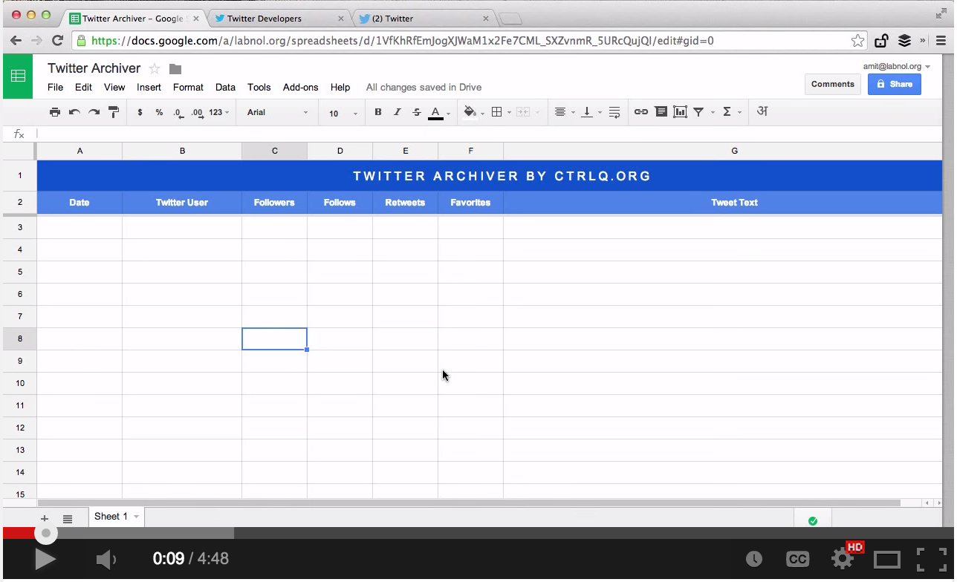Select column C header
Viewport: 957px width, 582px height.
[274, 151]
